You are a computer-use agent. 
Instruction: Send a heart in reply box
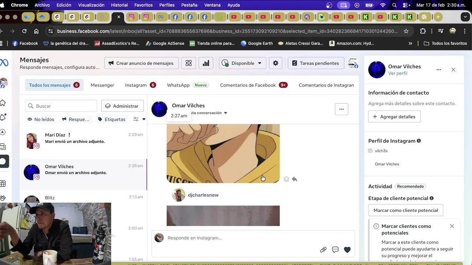point(347,250)
